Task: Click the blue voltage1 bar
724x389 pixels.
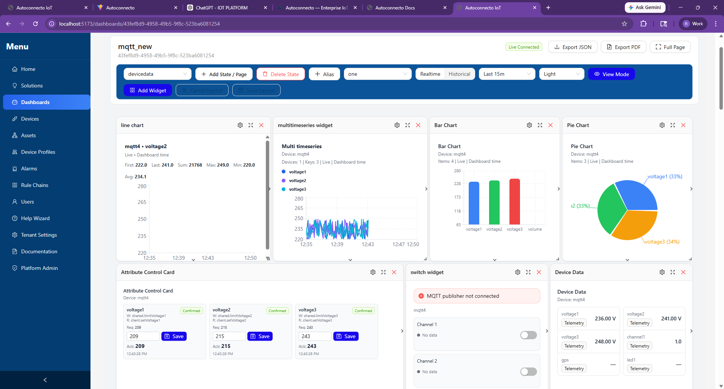Action: coord(474,203)
